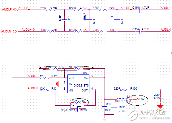Click the DIO321ST5 part name text

pos(81,85)
